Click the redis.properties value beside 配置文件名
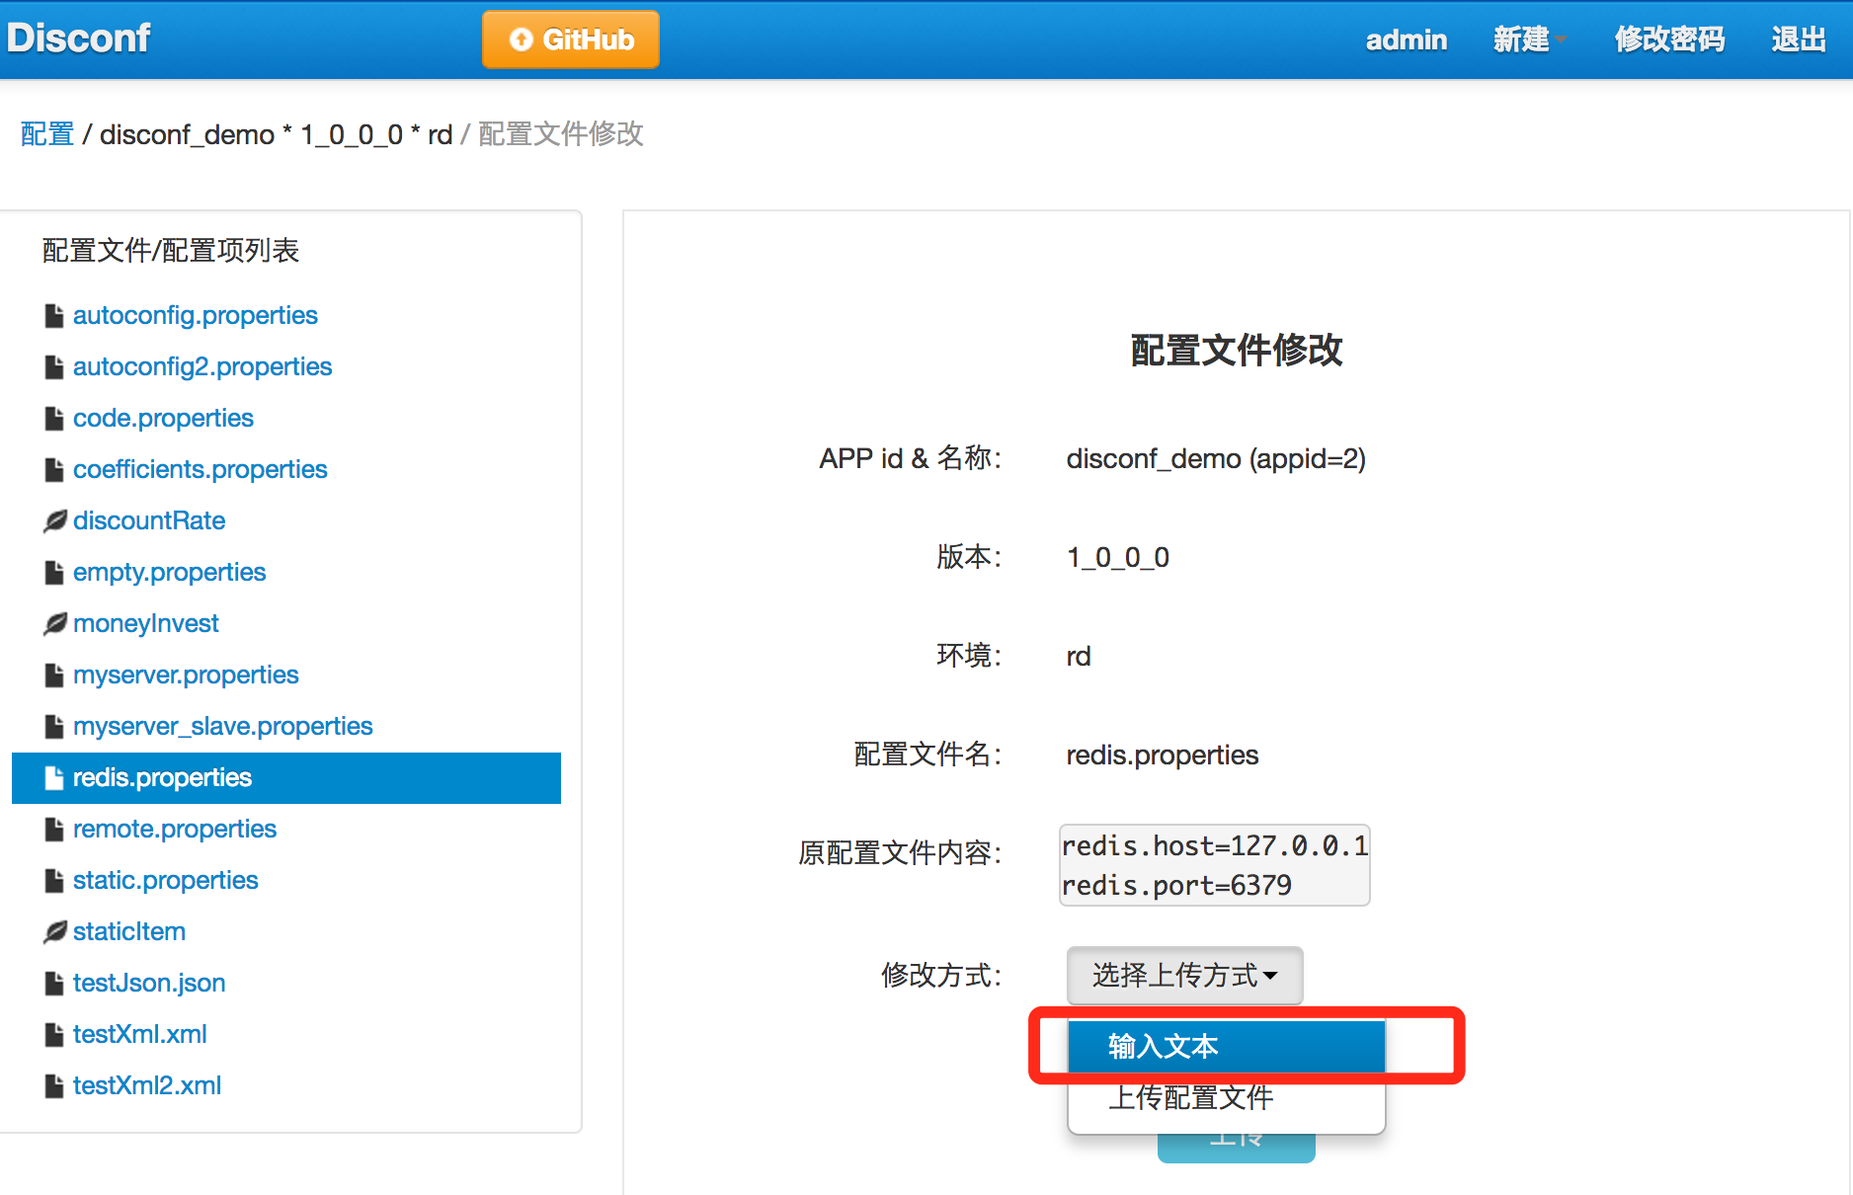Image resolution: width=1853 pixels, height=1195 pixels. click(1163, 756)
